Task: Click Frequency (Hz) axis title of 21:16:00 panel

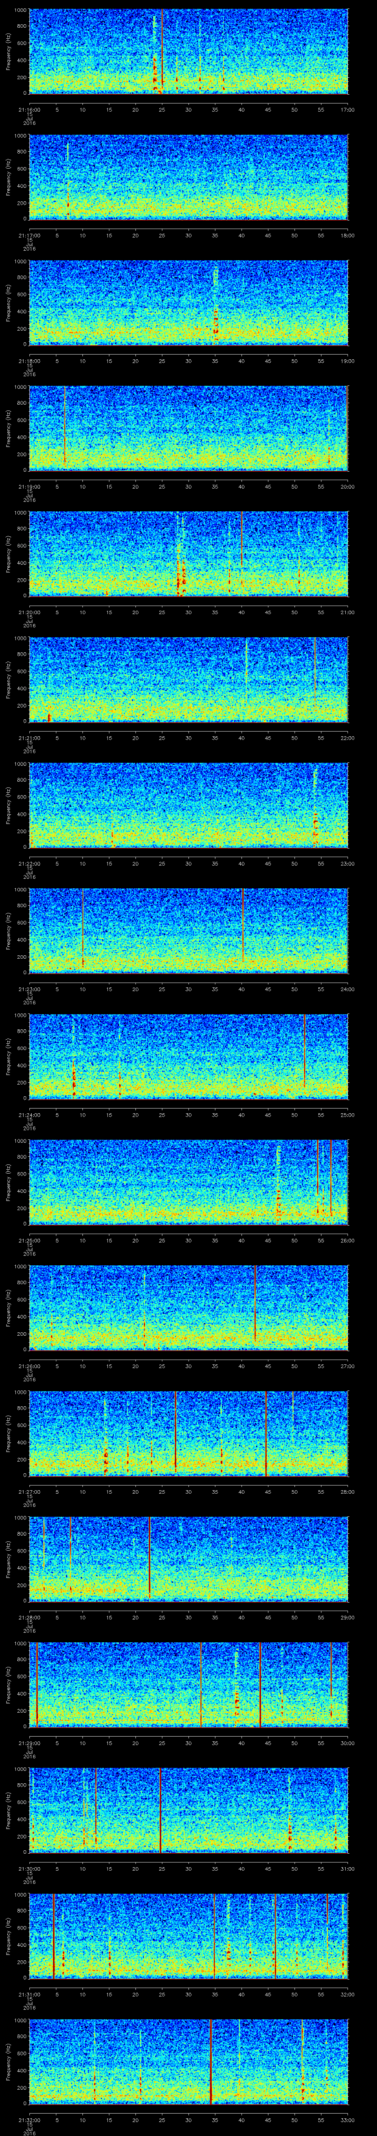Action: coord(8,52)
